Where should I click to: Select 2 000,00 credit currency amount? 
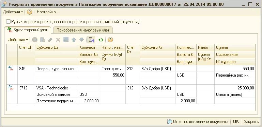[186, 101]
